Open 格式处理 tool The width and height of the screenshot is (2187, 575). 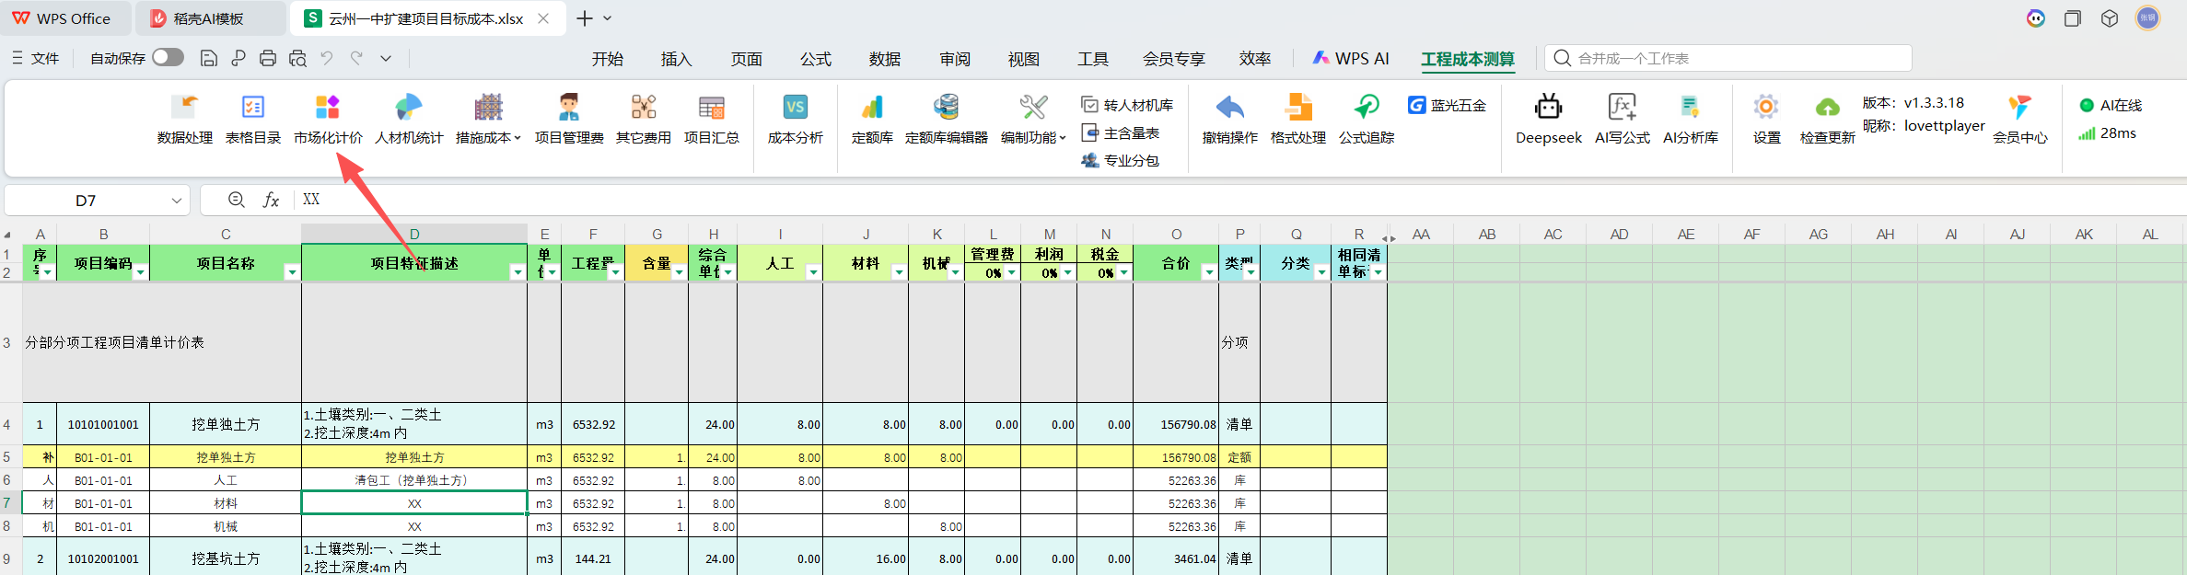click(1298, 119)
